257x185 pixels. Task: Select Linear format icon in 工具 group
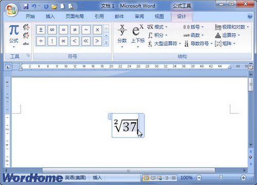pyautogui.click(x=26, y=35)
